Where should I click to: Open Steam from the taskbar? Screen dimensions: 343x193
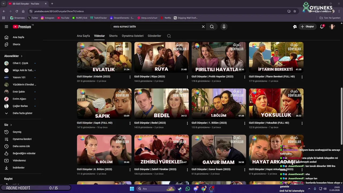[180, 189]
